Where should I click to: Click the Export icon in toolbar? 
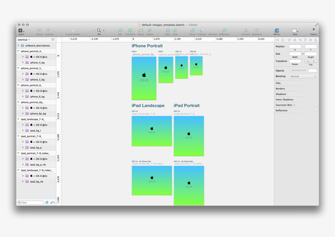click(x=313, y=31)
